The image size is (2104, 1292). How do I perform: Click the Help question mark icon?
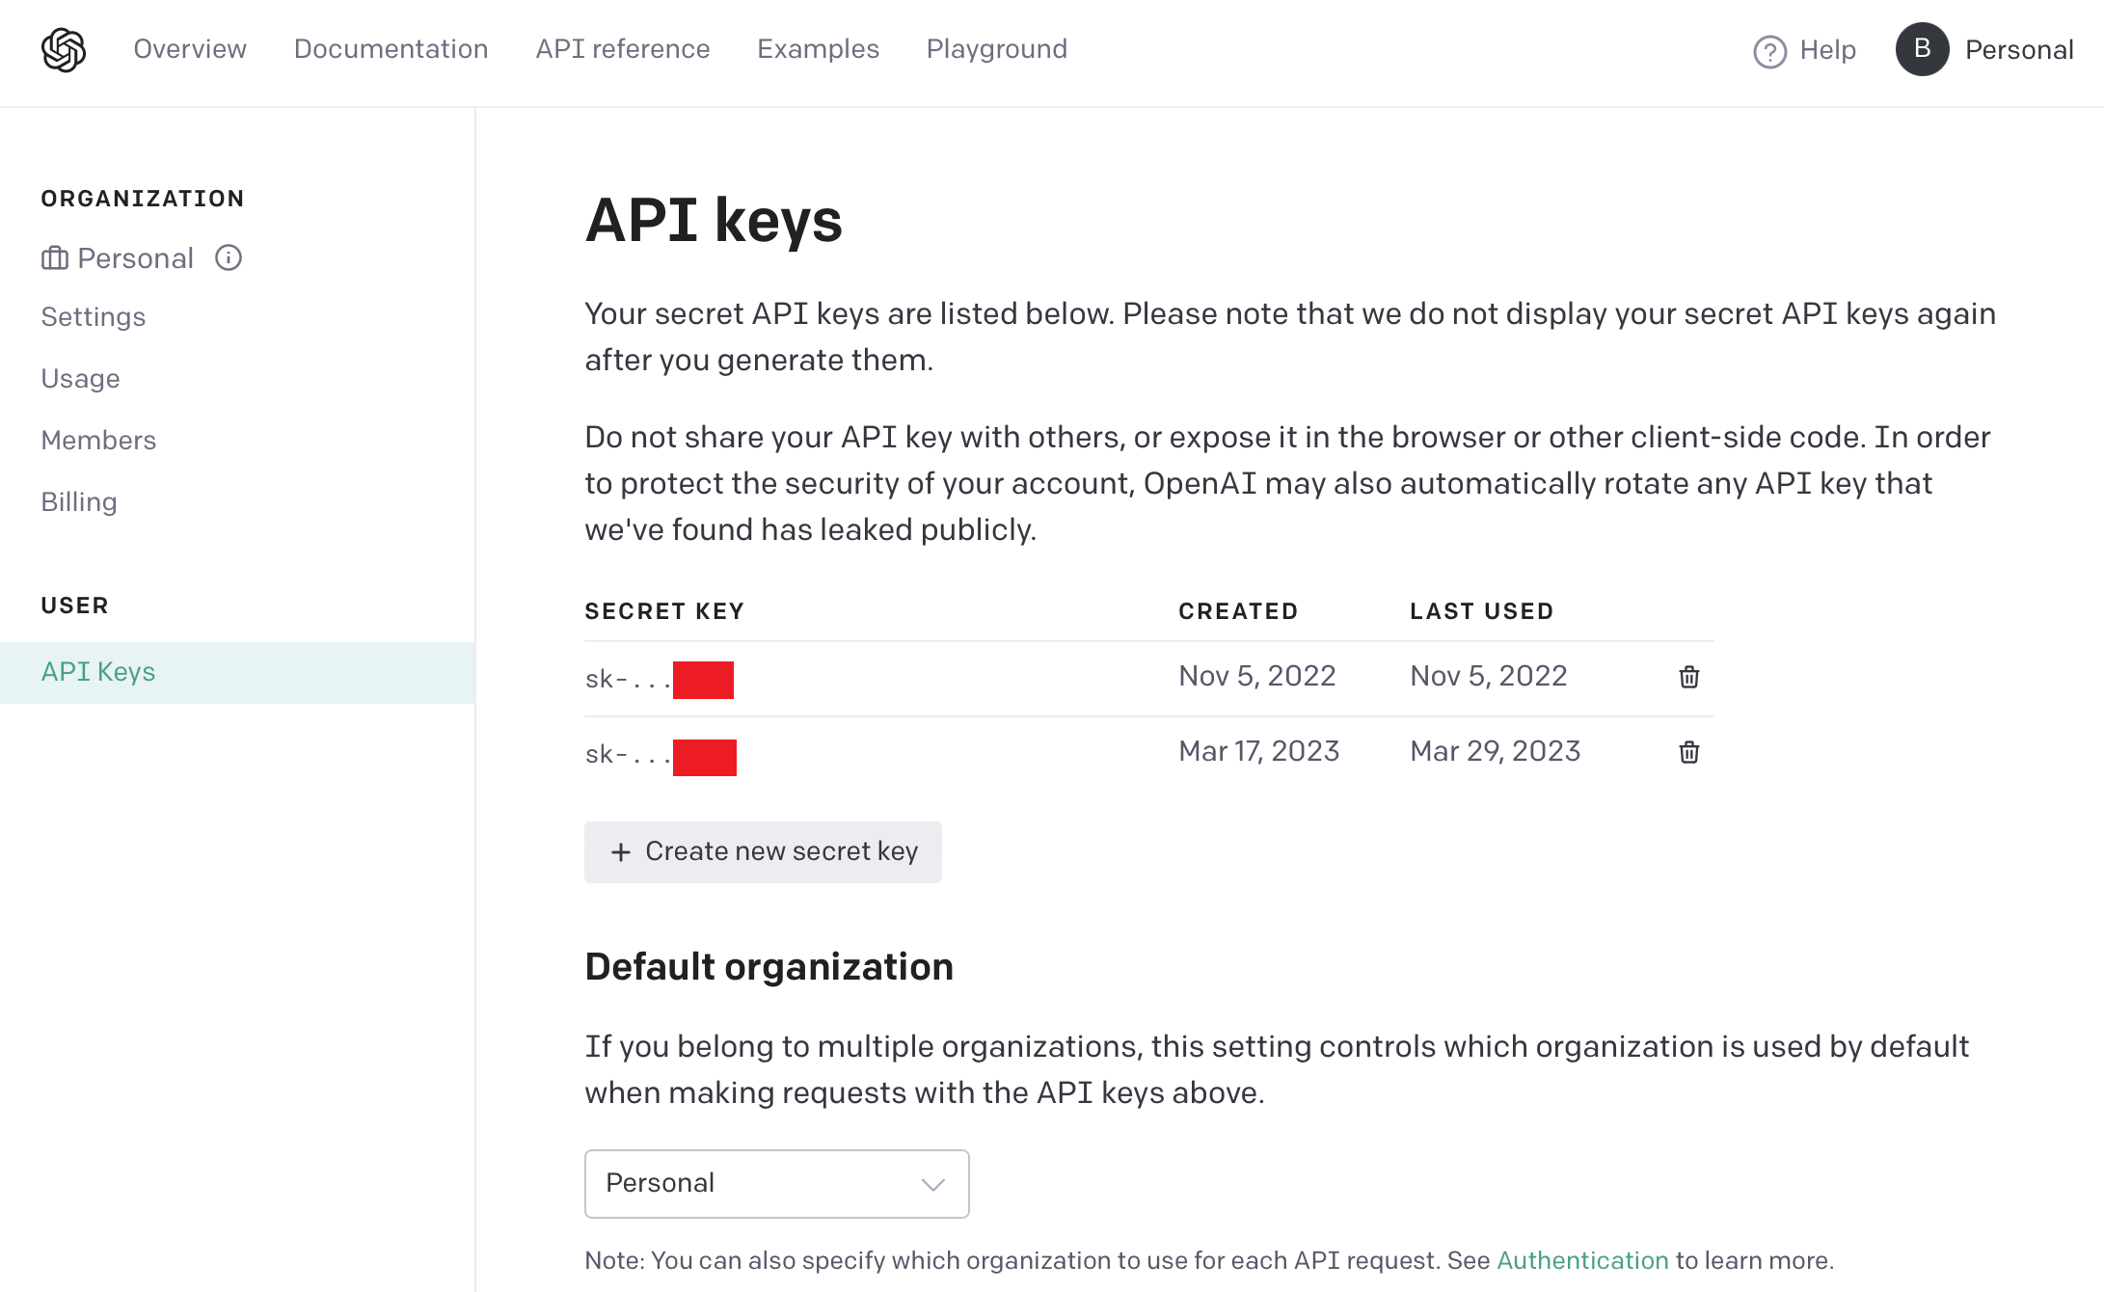(1769, 51)
